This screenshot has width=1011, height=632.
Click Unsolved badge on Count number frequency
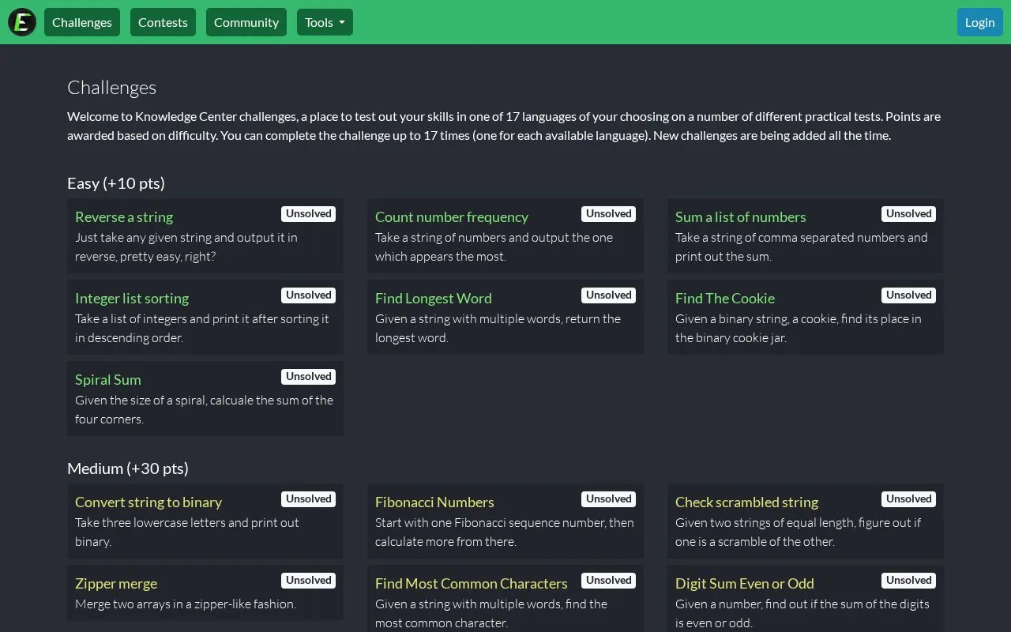(609, 214)
